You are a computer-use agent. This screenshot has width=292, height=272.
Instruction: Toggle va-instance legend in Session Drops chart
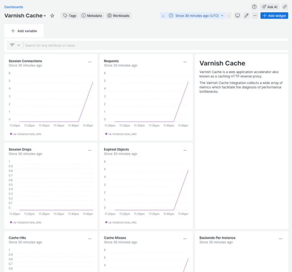click(26, 222)
